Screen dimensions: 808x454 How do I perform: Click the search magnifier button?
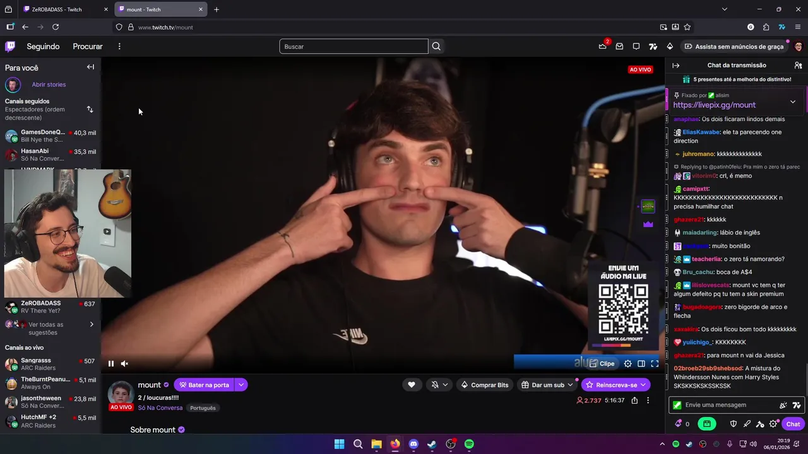point(436,46)
